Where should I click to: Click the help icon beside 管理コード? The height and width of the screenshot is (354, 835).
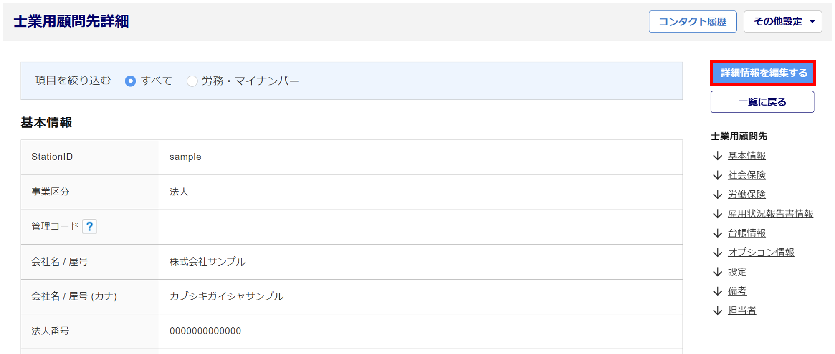(89, 226)
